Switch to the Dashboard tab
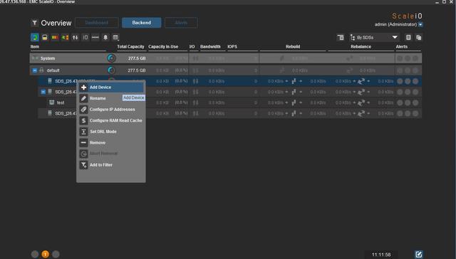This screenshot has height=259, width=456. click(x=97, y=23)
